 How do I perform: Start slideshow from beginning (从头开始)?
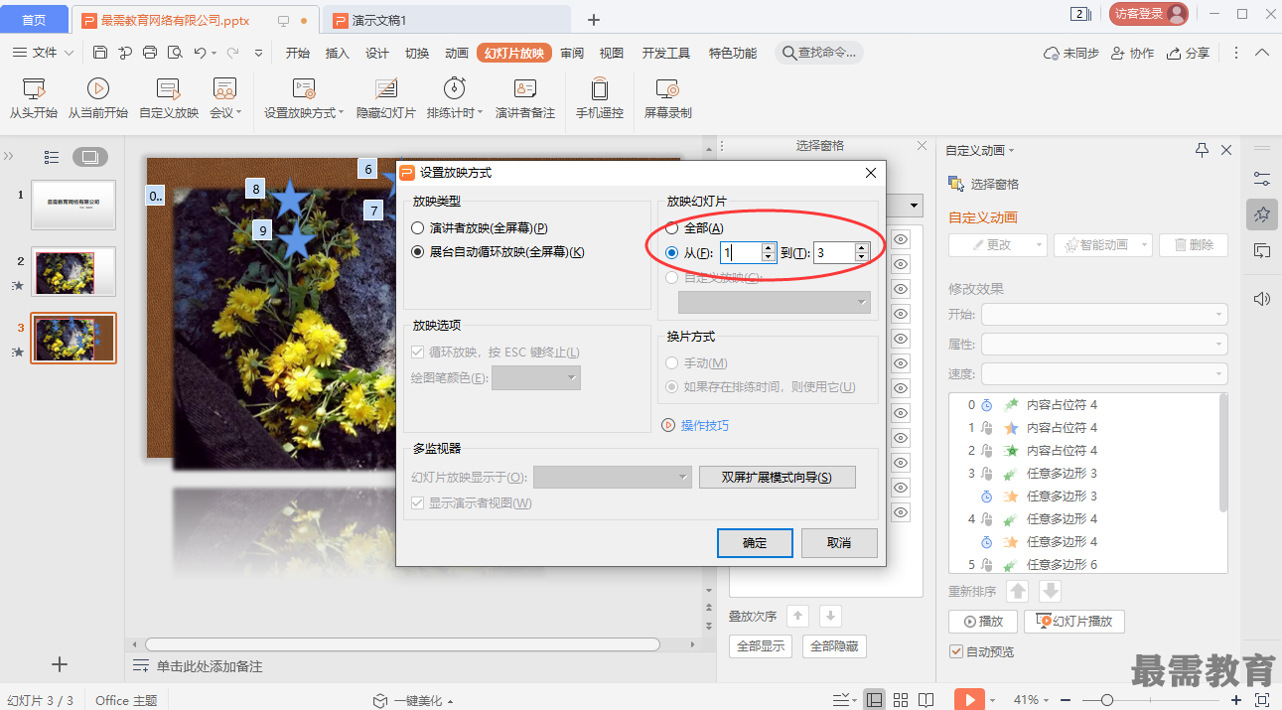(x=34, y=98)
